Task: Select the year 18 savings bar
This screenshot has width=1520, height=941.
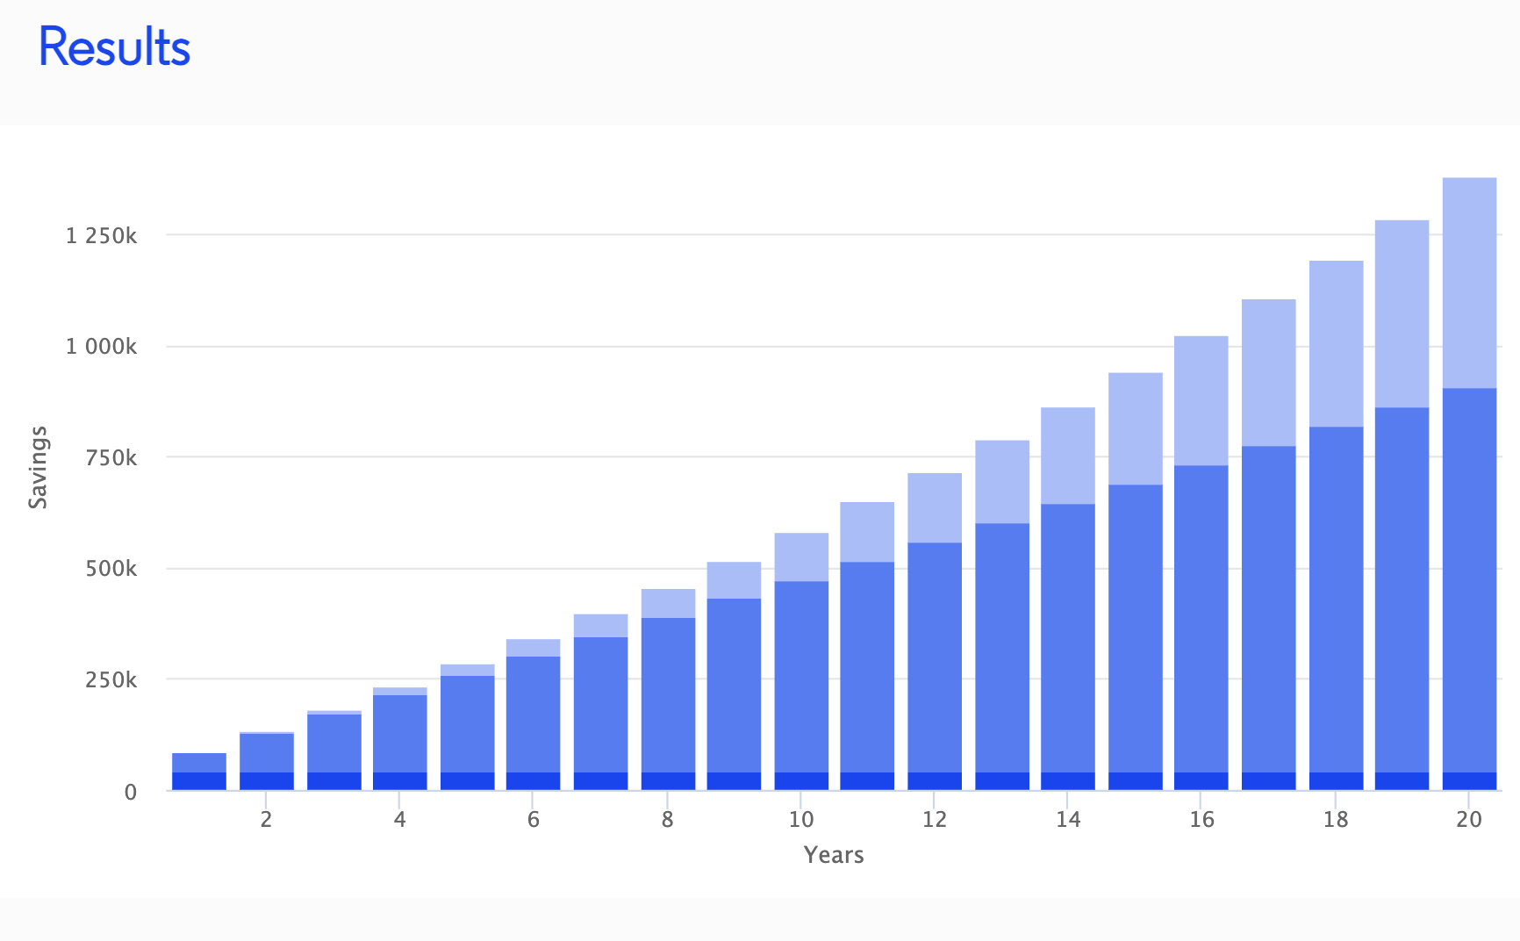Action: point(1336,525)
